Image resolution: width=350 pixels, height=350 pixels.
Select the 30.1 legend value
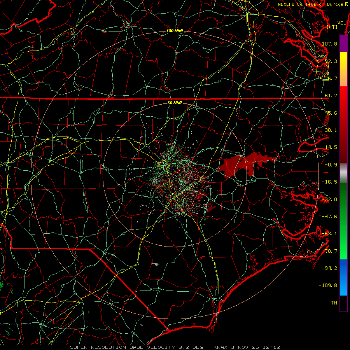click(331, 130)
